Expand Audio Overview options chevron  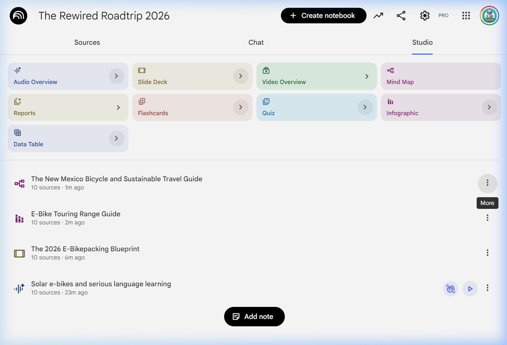pyautogui.click(x=116, y=76)
